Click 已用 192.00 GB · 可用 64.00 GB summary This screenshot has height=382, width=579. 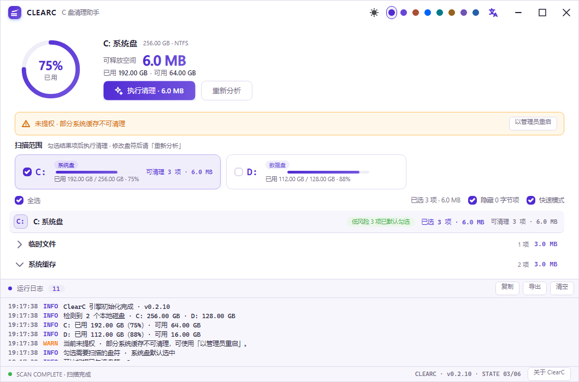(150, 73)
